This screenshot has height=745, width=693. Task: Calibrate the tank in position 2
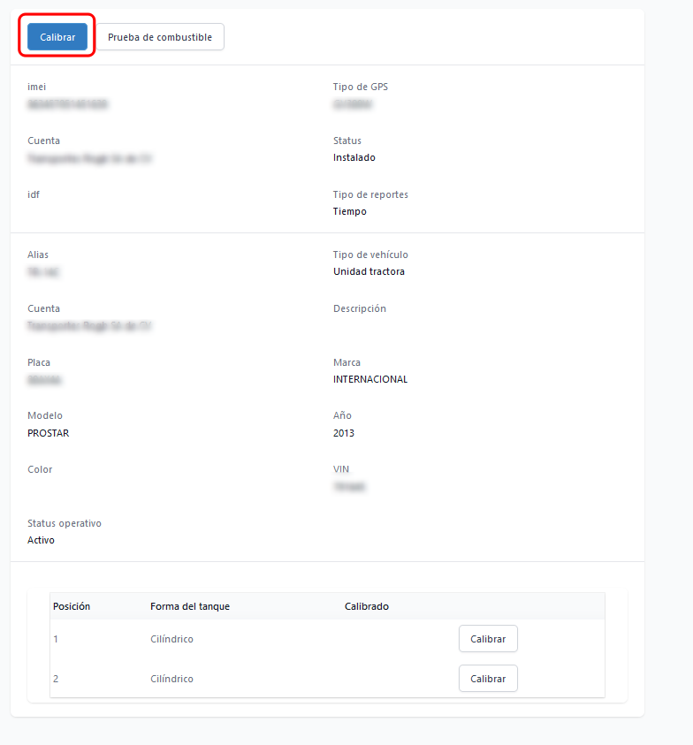click(488, 679)
